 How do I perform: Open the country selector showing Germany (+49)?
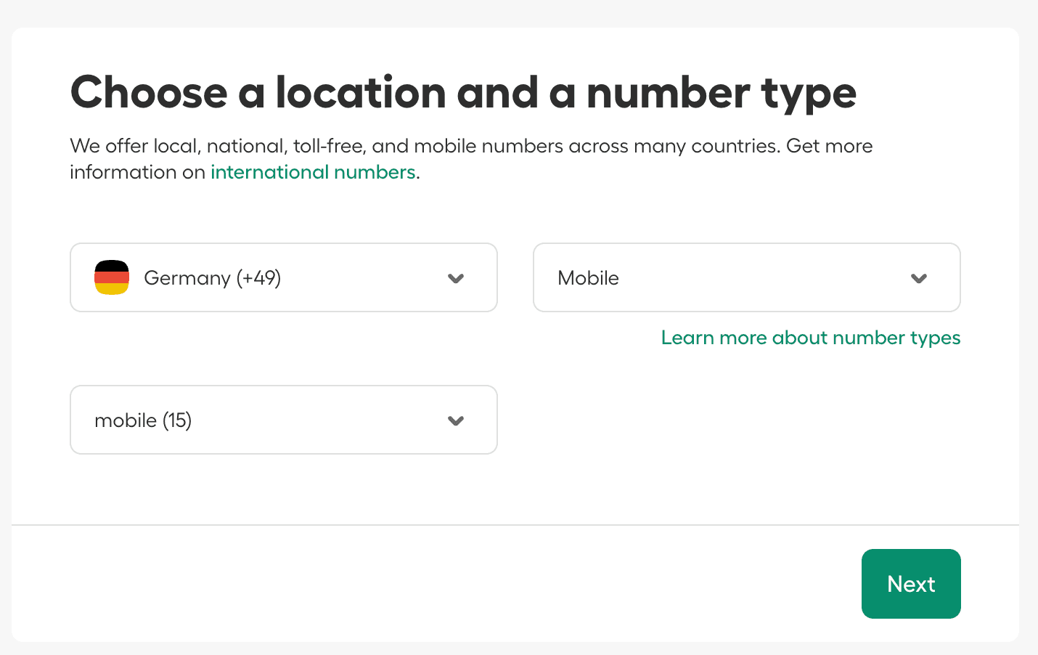coord(283,277)
